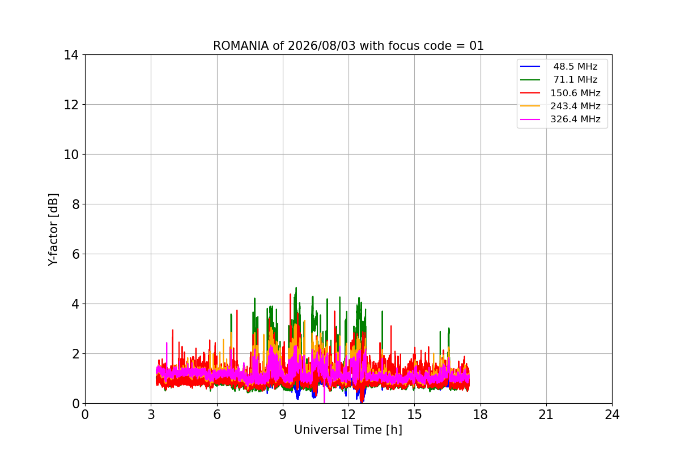Click the orange 243.4 MHz legend line

coord(531,106)
